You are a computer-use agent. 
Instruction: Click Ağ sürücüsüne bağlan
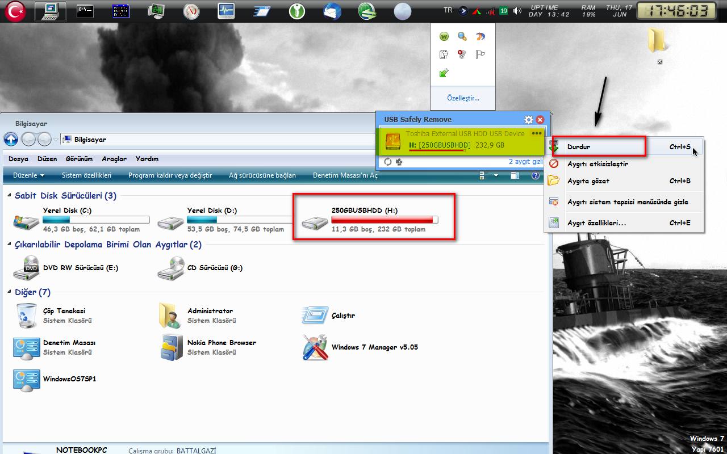coord(262,175)
